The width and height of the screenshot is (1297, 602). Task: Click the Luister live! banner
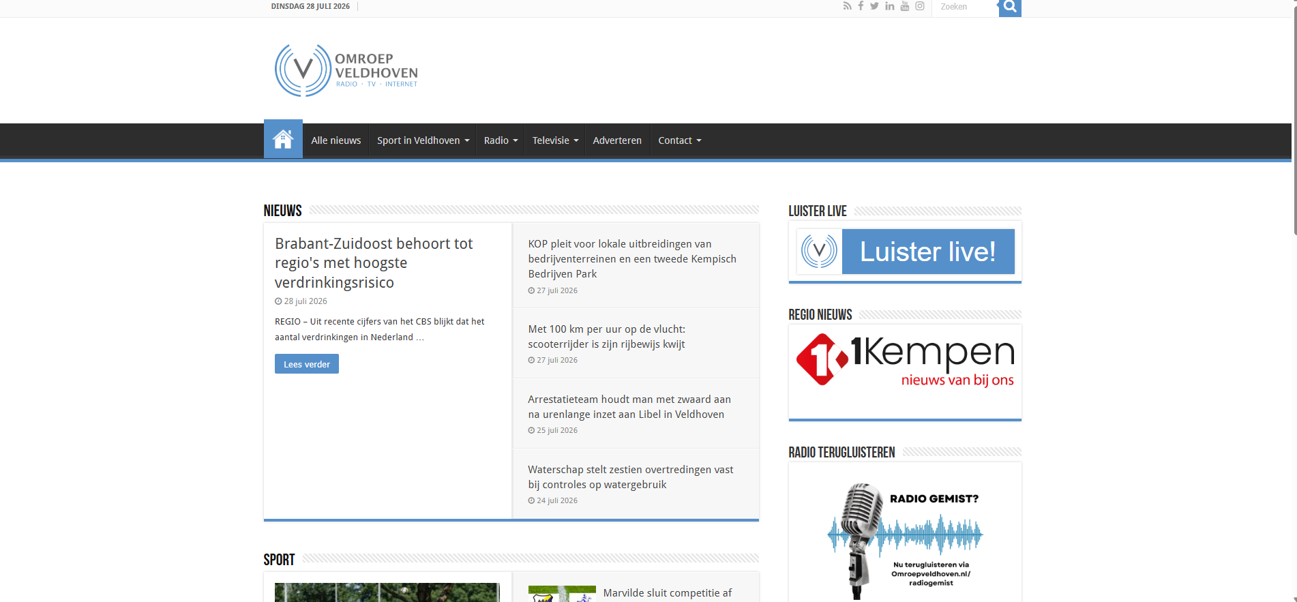pyautogui.click(x=905, y=252)
